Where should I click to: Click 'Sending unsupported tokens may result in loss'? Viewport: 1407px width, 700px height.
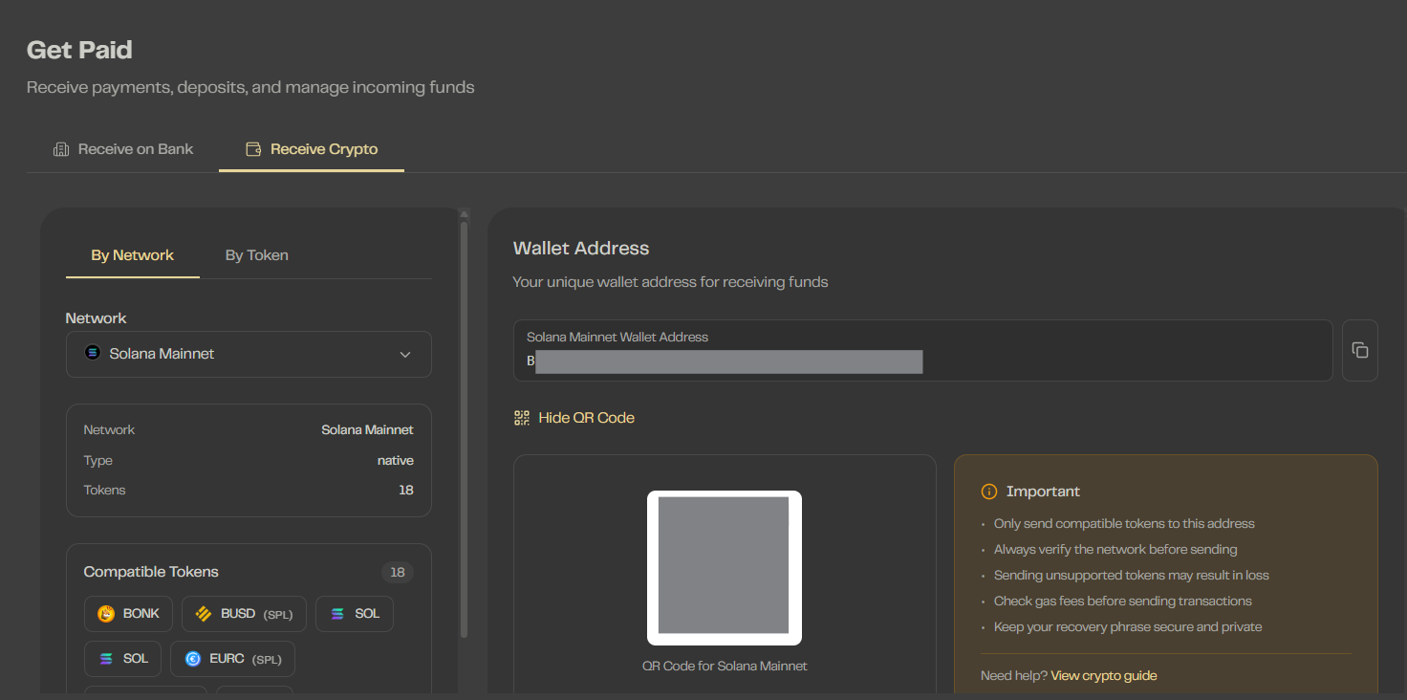coord(1132,576)
